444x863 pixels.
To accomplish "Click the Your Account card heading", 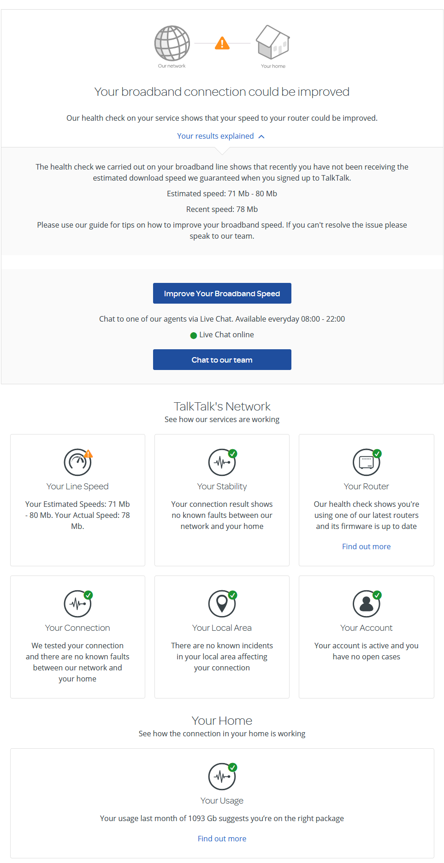I will 366,628.
